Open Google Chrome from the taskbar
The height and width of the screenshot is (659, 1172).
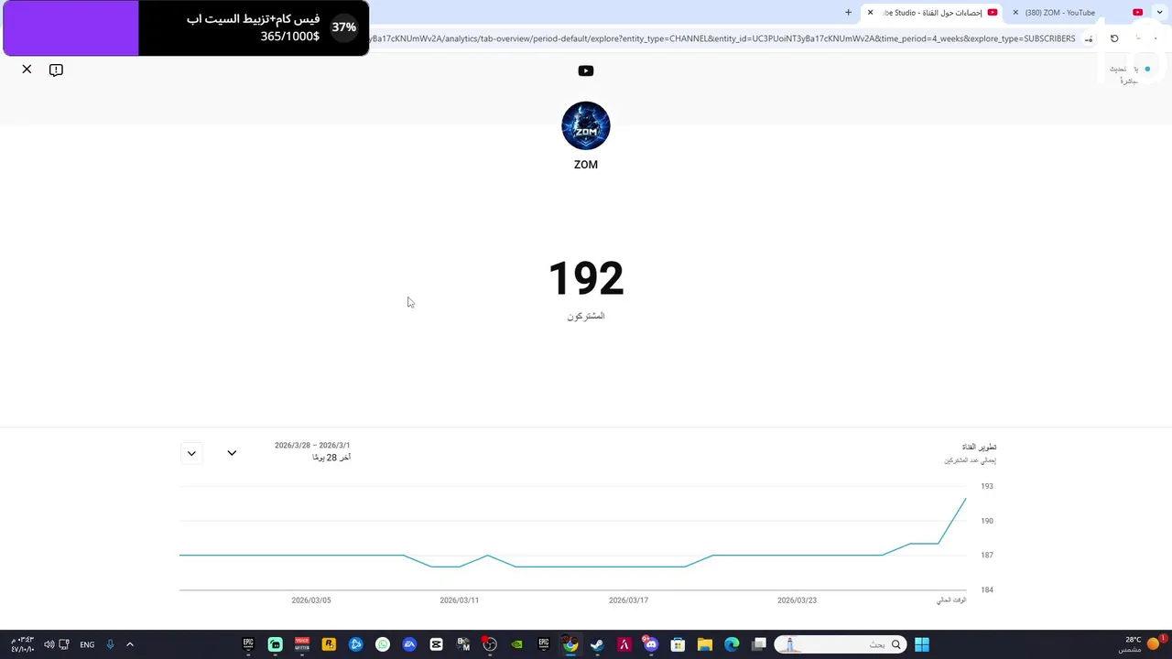click(x=570, y=644)
